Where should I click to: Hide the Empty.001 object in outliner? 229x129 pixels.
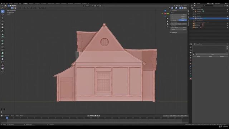click(228, 24)
